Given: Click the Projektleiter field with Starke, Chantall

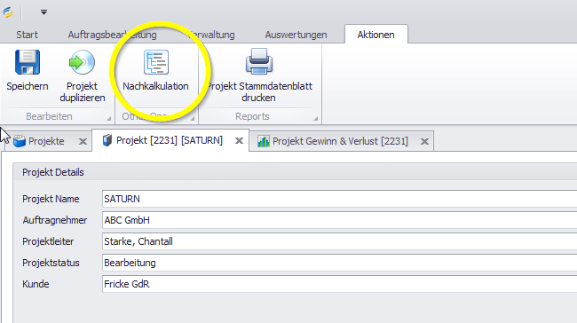Looking at the screenshot, I should [x=339, y=241].
